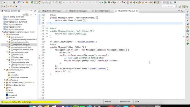This screenshot has height=107, width=190.
Task: Click the override marker at line 36
Action: tap(39, 55)
